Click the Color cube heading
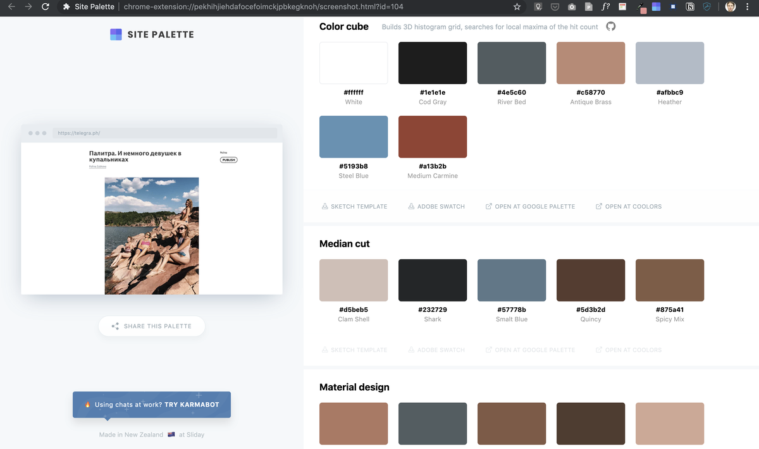Viewport: 759px width, 449px height. tap(344, 27)
